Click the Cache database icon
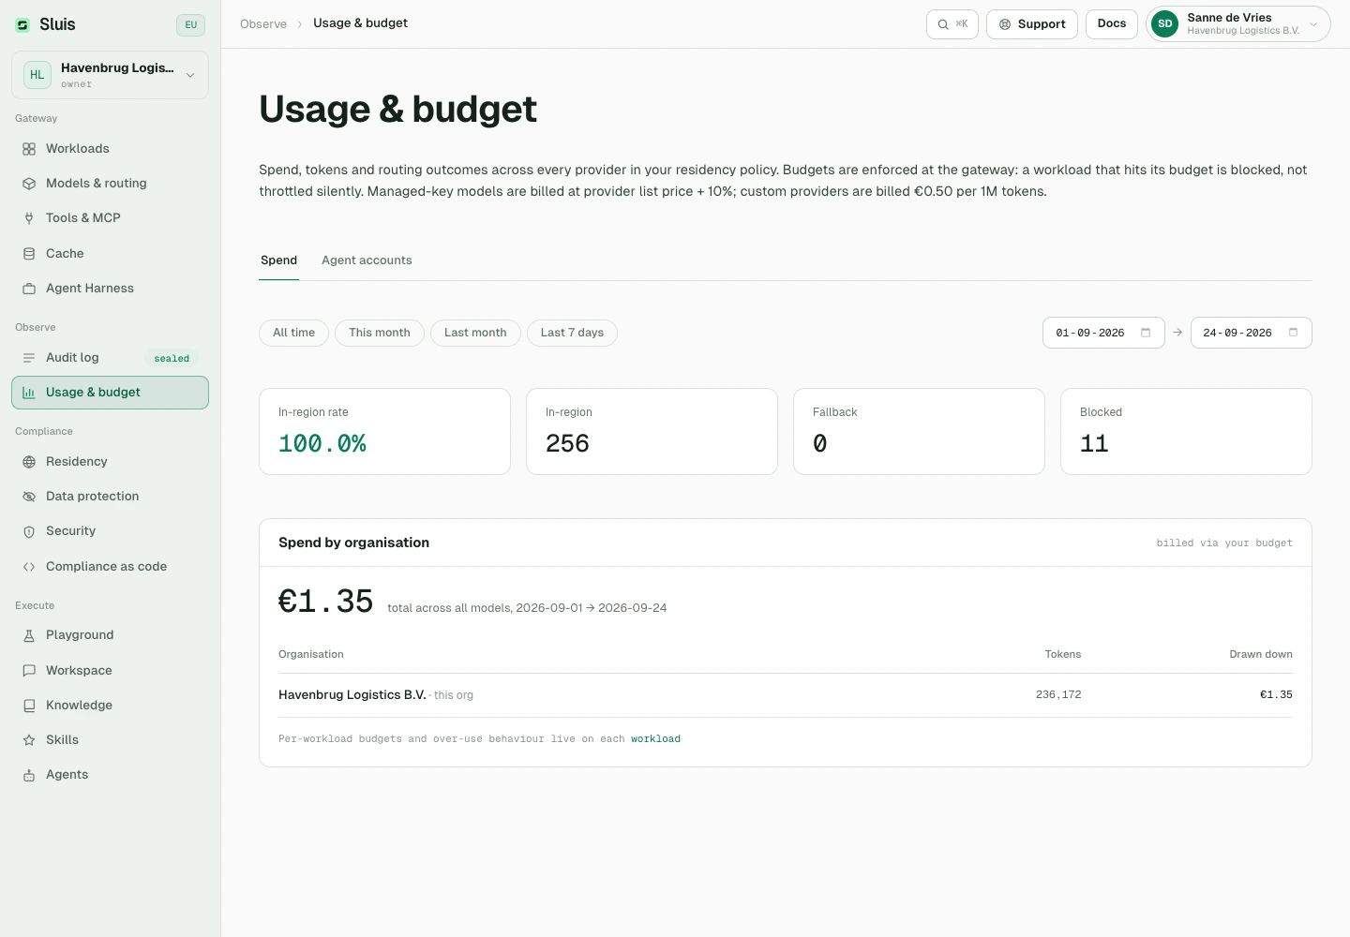The height and width of the screenshot is (937, 1350). pos(29,254)
